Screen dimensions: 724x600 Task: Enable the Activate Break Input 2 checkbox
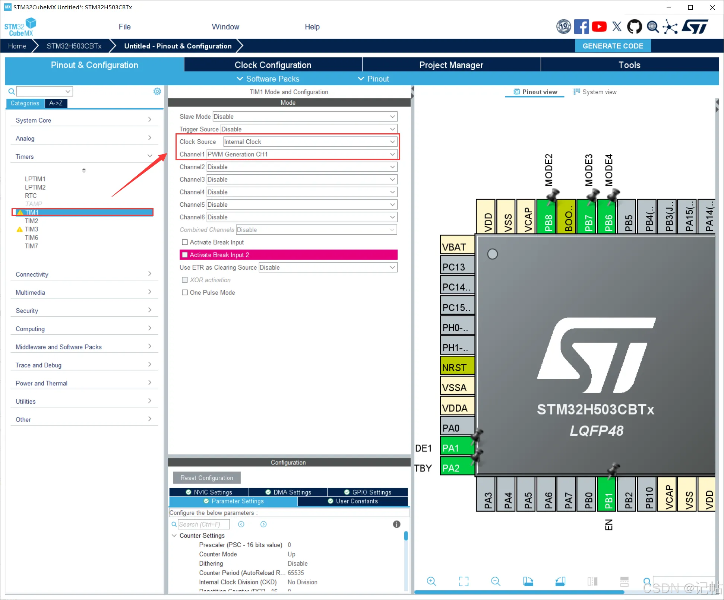click(184, 255)
